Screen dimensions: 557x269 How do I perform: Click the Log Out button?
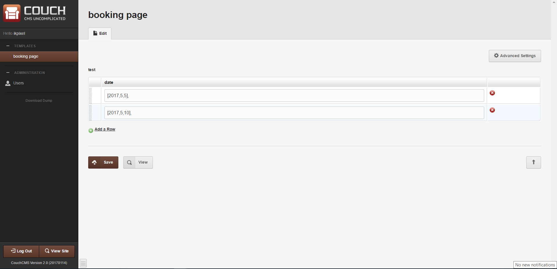(21, 251)
